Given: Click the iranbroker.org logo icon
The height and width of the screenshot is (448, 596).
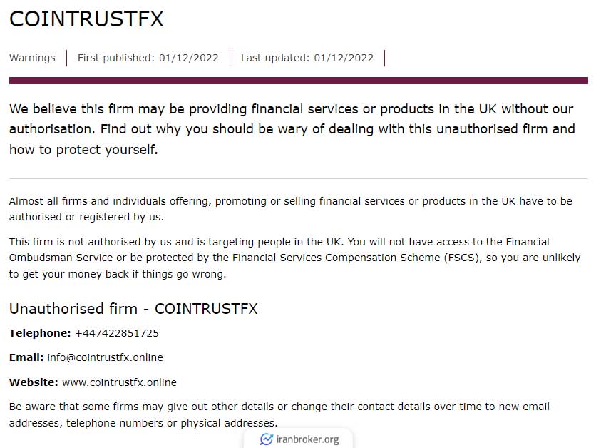Looking at the screenshot, I should point(267,439).
